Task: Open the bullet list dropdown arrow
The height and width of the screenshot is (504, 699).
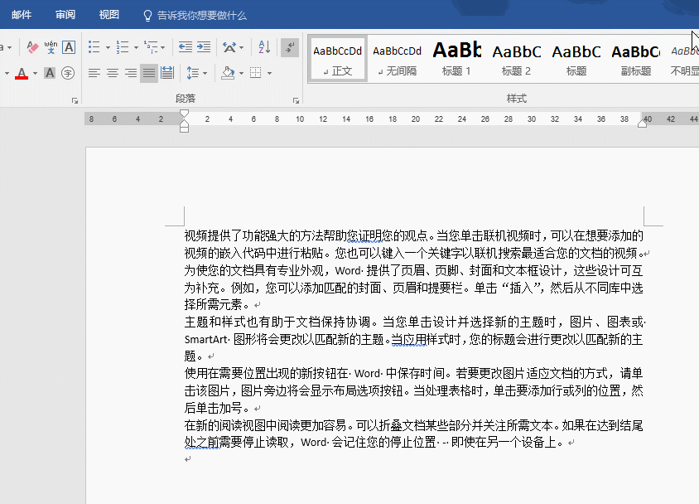Action: pyautogui.click(x=107, y=48)
